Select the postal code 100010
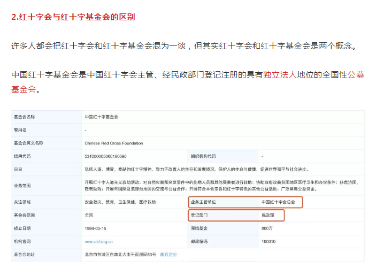Viewport: 384px width, 267px height. point(268,241)
